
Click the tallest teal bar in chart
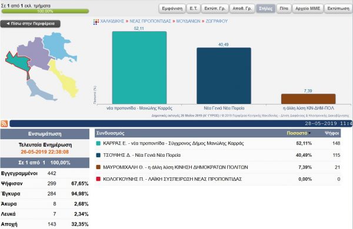click(139, 68)
